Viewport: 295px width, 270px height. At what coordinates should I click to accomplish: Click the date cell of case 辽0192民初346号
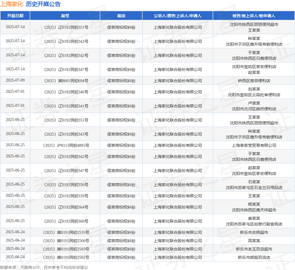tap(15, 91)
